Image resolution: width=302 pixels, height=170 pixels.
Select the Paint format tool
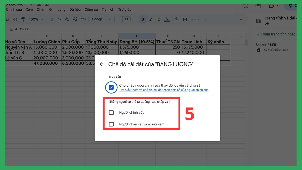(23, 19)
